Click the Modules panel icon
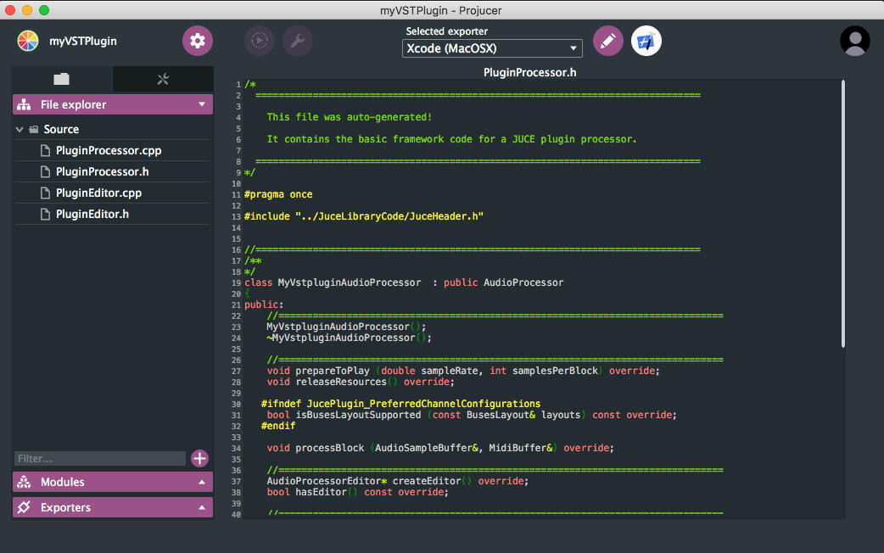 click(x=25, y=482)
